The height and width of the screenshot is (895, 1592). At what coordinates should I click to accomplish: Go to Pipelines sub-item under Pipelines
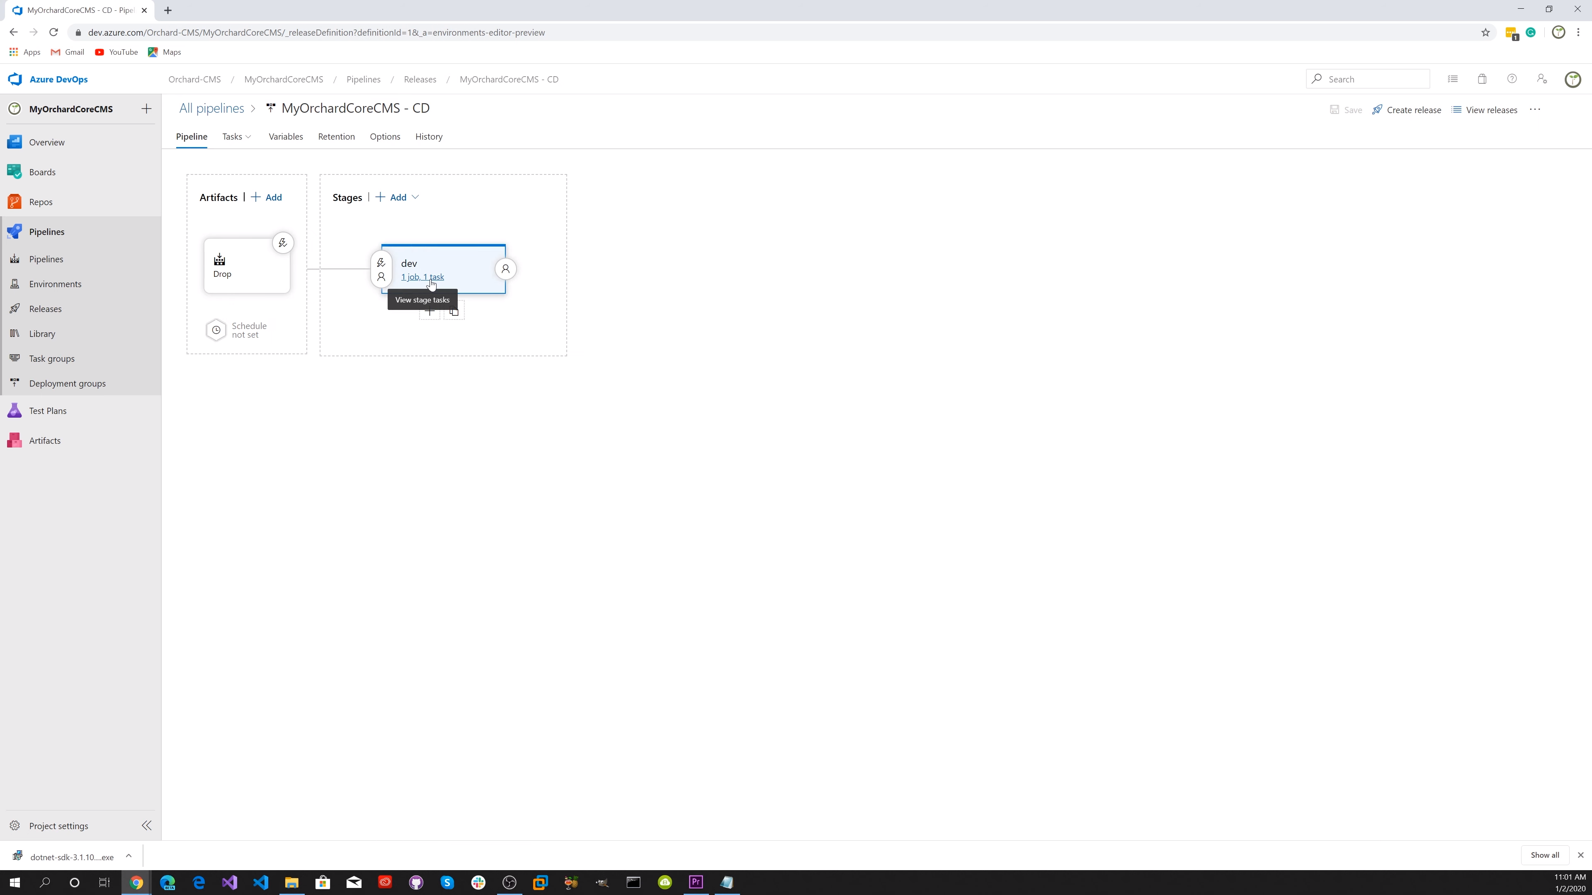46,259
